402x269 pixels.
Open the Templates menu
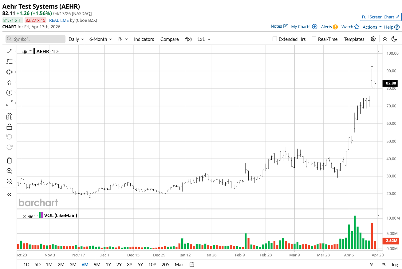(x=354, y=39)
